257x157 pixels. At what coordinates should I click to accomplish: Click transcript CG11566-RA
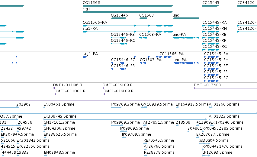click(95, 22)
